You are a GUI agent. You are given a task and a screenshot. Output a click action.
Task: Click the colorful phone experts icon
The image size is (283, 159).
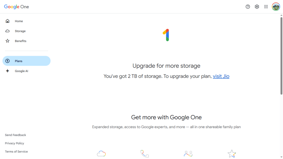click(145, 153)
